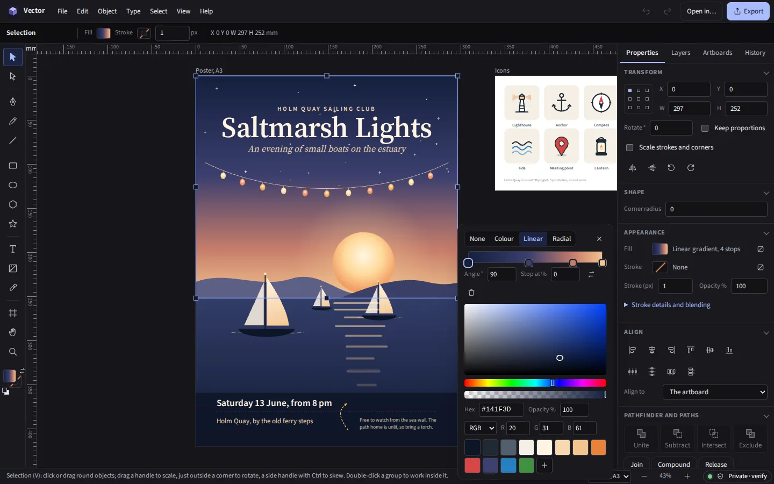Select the Artboard grid tool
The width and height of the screenshot is (774, 484).
[x=13, y=313]
